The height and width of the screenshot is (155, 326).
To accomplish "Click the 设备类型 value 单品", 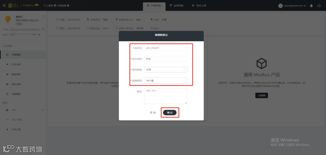I will coord(105,20).
